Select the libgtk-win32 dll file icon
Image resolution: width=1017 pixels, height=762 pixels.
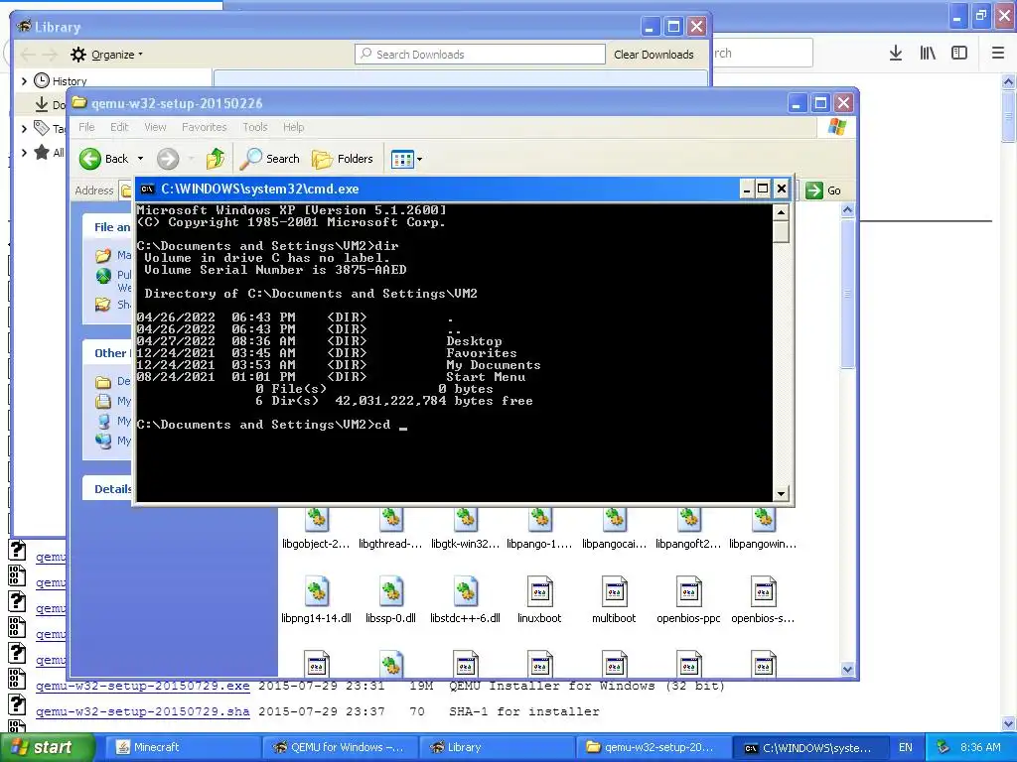pyautogui.click(x=466, y=522)
